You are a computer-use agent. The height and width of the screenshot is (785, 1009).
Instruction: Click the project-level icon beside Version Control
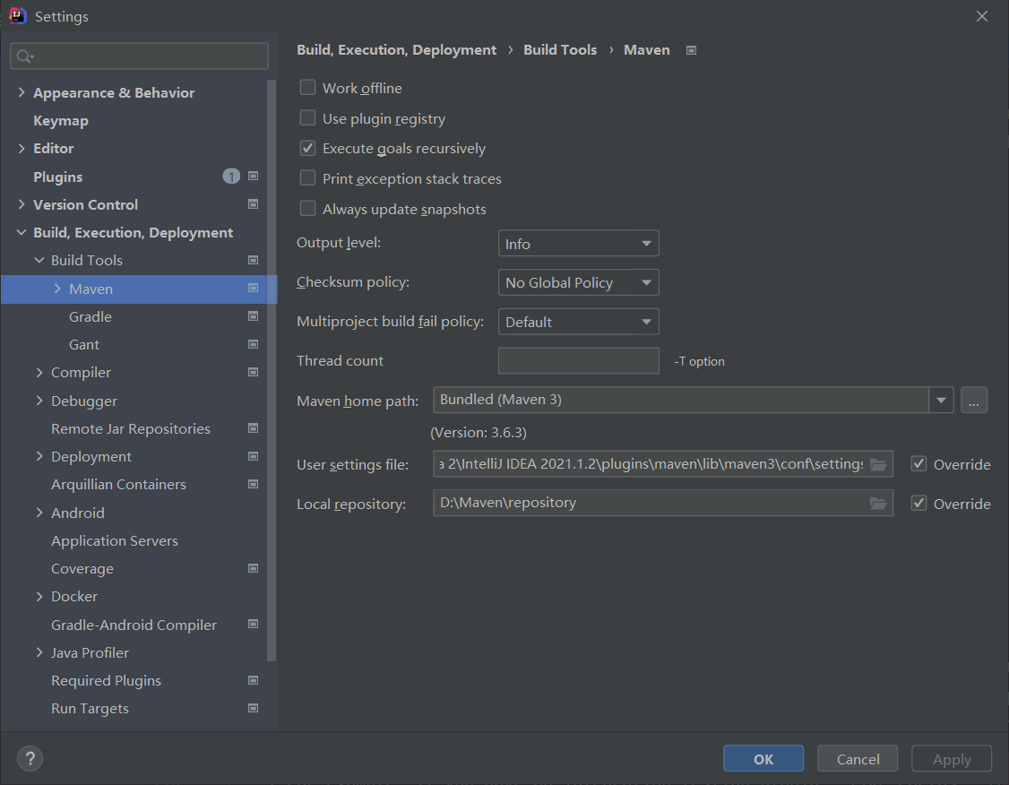(x=253, y=204)
